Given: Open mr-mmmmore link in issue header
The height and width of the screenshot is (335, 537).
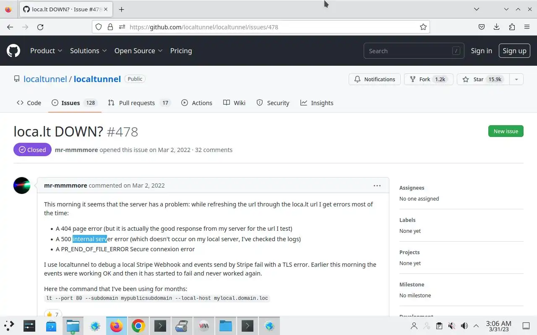Looking at the screenshot, I should [x=76, y=150].
